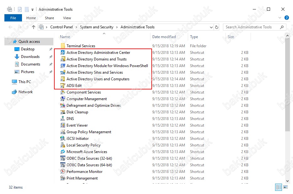Image resolution: width=293 pixels, height=194 pixels.
Task: Select Performance Monitor icon
Action: click(62, 172)
